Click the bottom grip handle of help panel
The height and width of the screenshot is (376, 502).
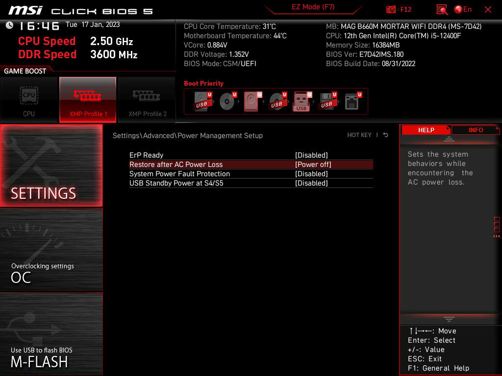pyautogui.click(x=449, y=319)
